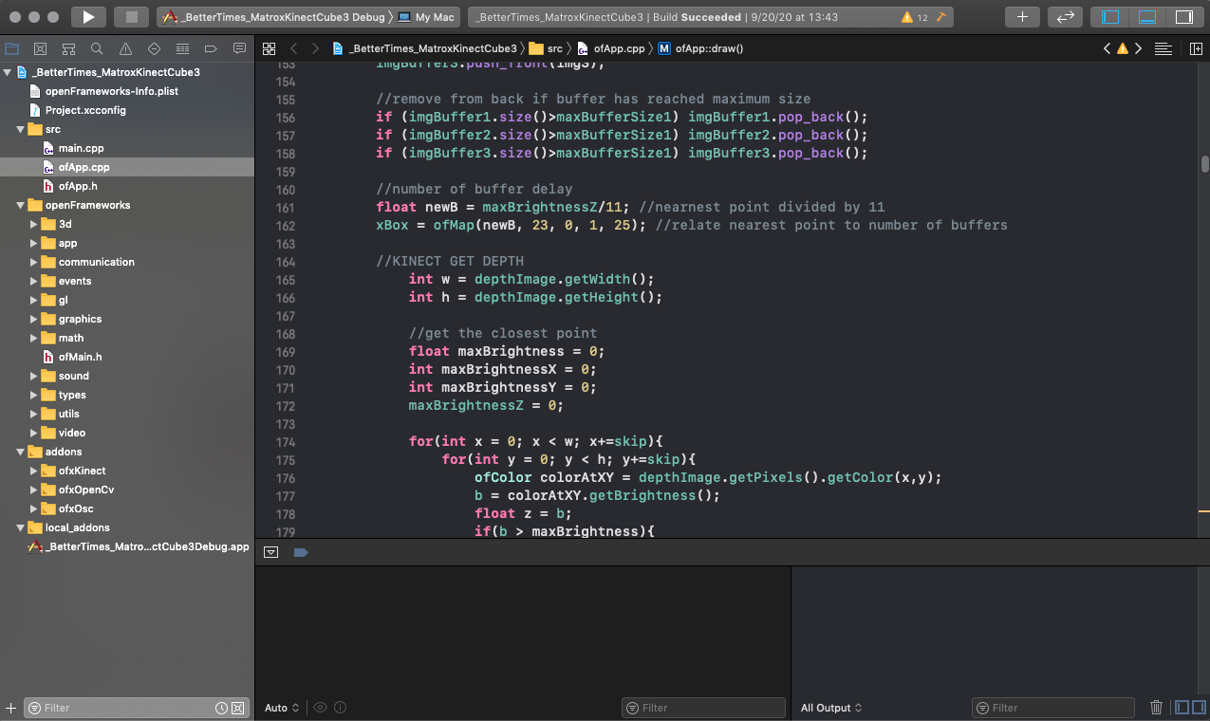Toggle breakpoints activation in debug bar
1210x721 pixels.
click(301, 551)
